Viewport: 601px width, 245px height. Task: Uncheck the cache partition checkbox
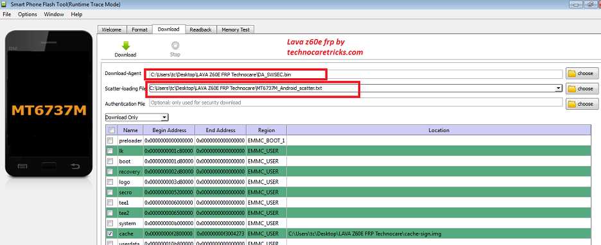(110, 233)
